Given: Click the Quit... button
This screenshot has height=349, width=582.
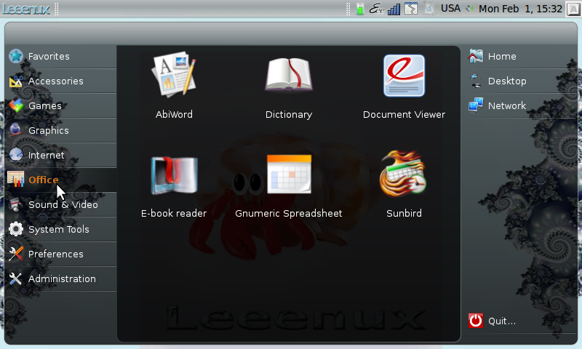Looking at the screenshot, I should tap(522, 321).
